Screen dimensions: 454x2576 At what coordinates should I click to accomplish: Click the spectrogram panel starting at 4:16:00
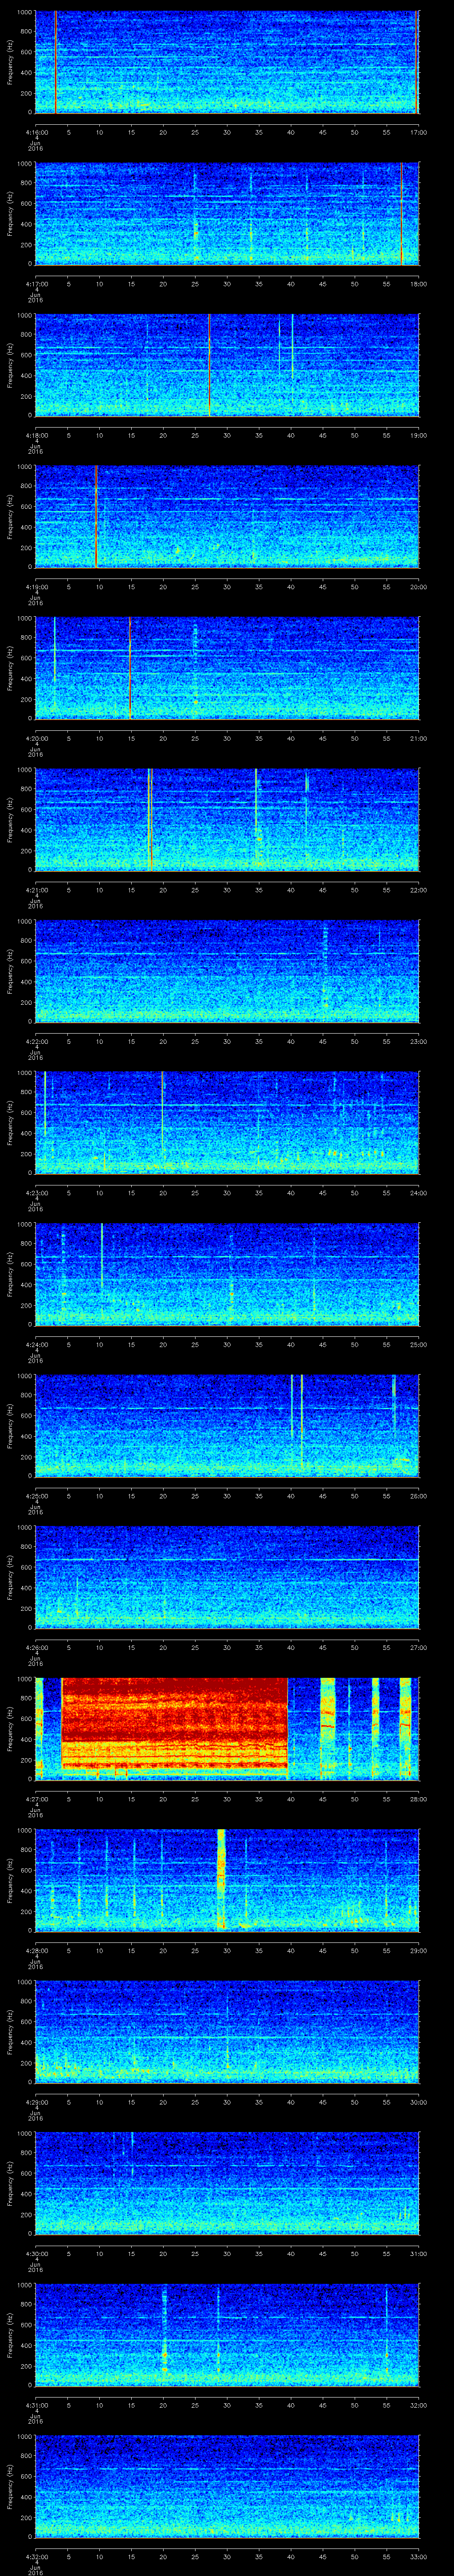click(x=227, y=62)
